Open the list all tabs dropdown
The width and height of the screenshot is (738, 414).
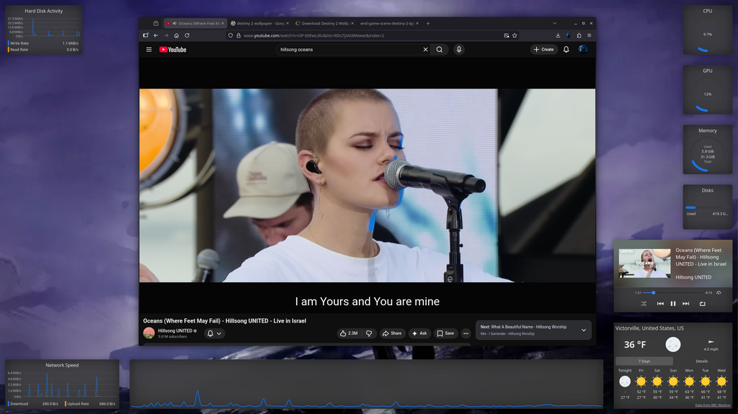[x=554, y=23]
